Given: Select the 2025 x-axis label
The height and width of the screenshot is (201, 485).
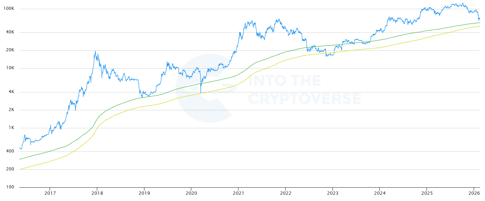Looking at the screenshot, I should [427, 193].
